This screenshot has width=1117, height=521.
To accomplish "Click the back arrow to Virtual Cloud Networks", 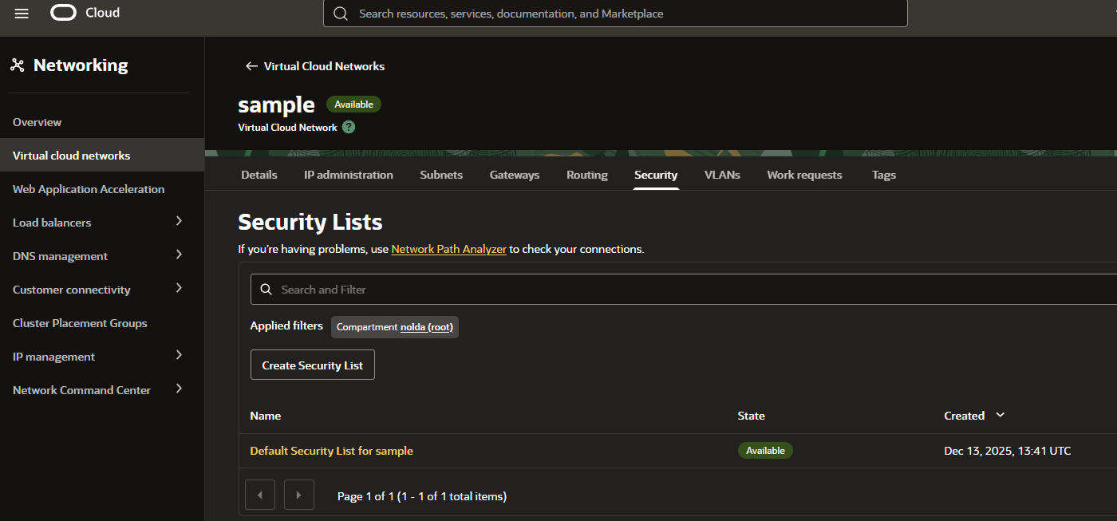I will coord(251,66).
